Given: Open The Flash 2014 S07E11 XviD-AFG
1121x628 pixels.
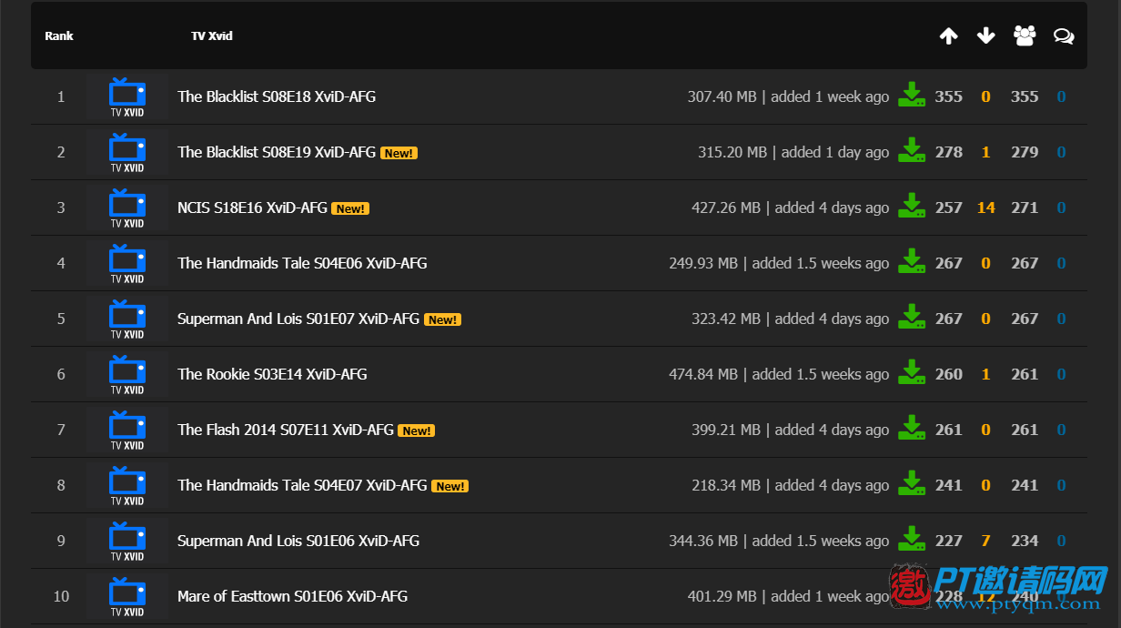Looking at the screenshot, I should pyautogui.click(x=286, y=430).
